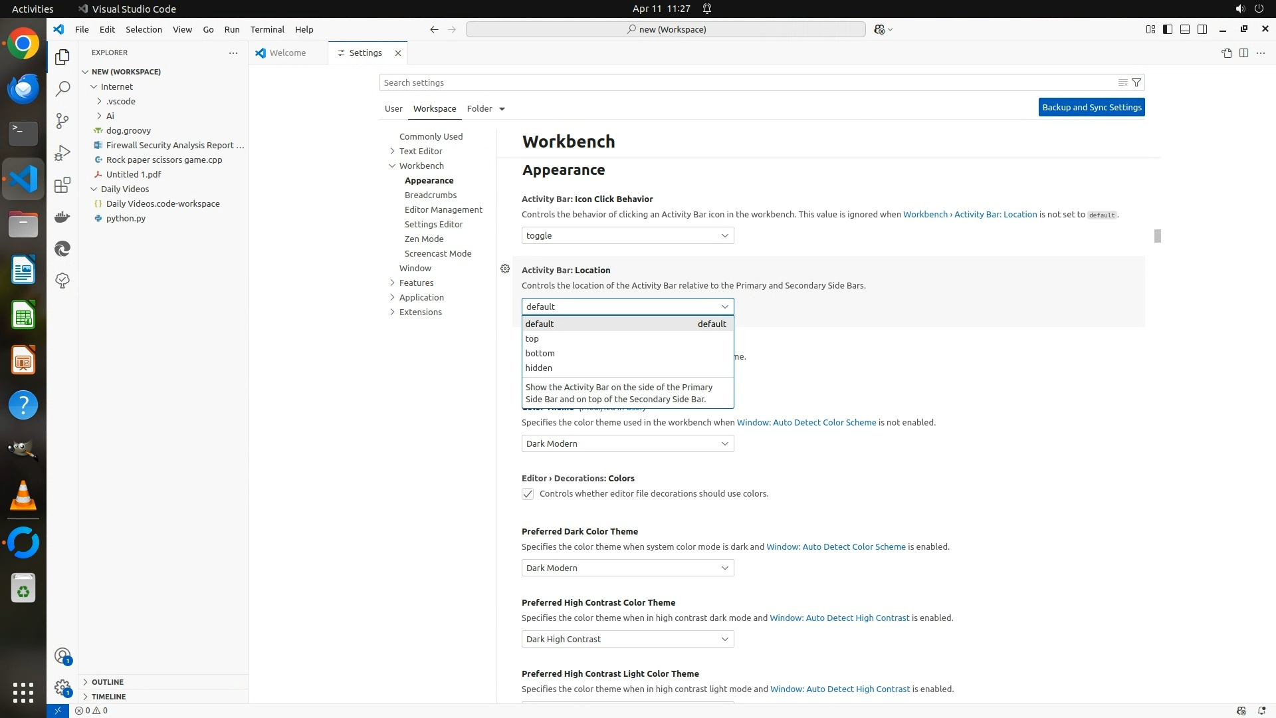Switch to the User settings tab

tap(393, 108)
